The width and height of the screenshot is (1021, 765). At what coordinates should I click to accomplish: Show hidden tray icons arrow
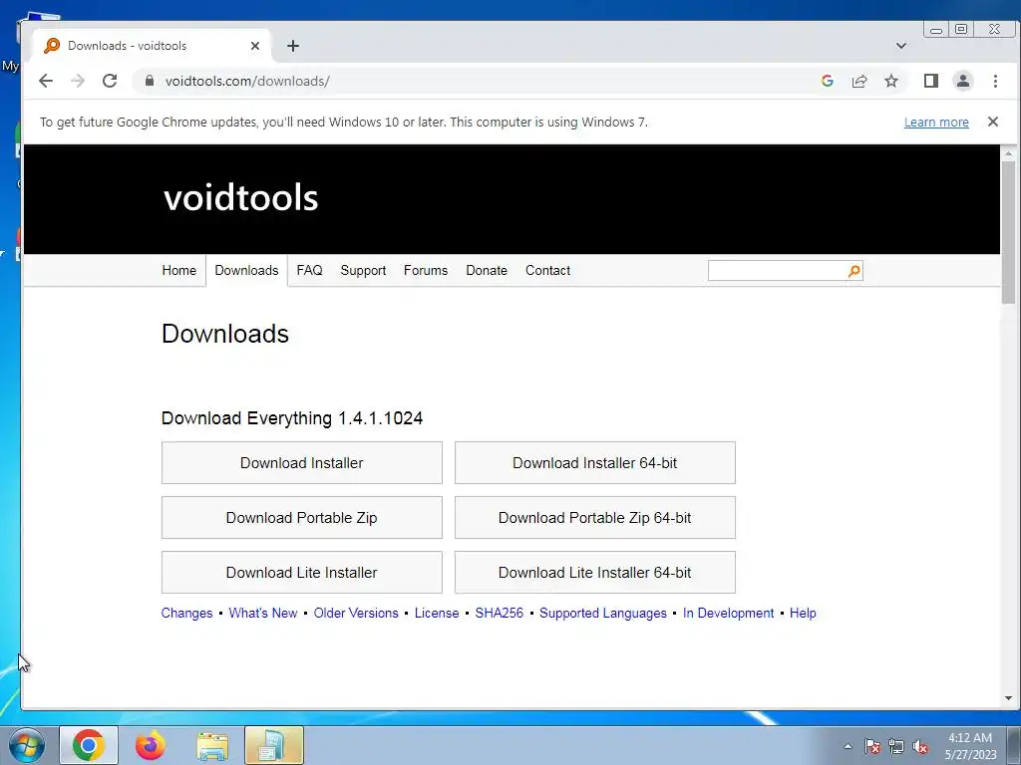coord(848,746)
